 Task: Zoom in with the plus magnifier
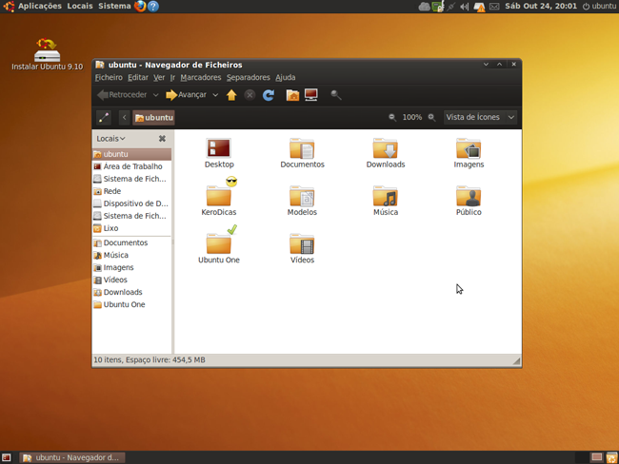click(432, 118)
